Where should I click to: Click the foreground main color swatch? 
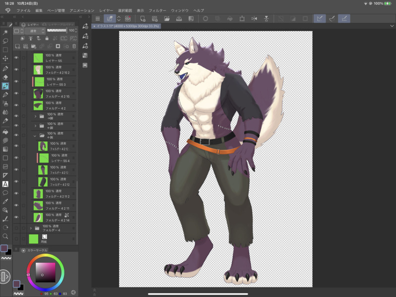[x=4, y=248]
